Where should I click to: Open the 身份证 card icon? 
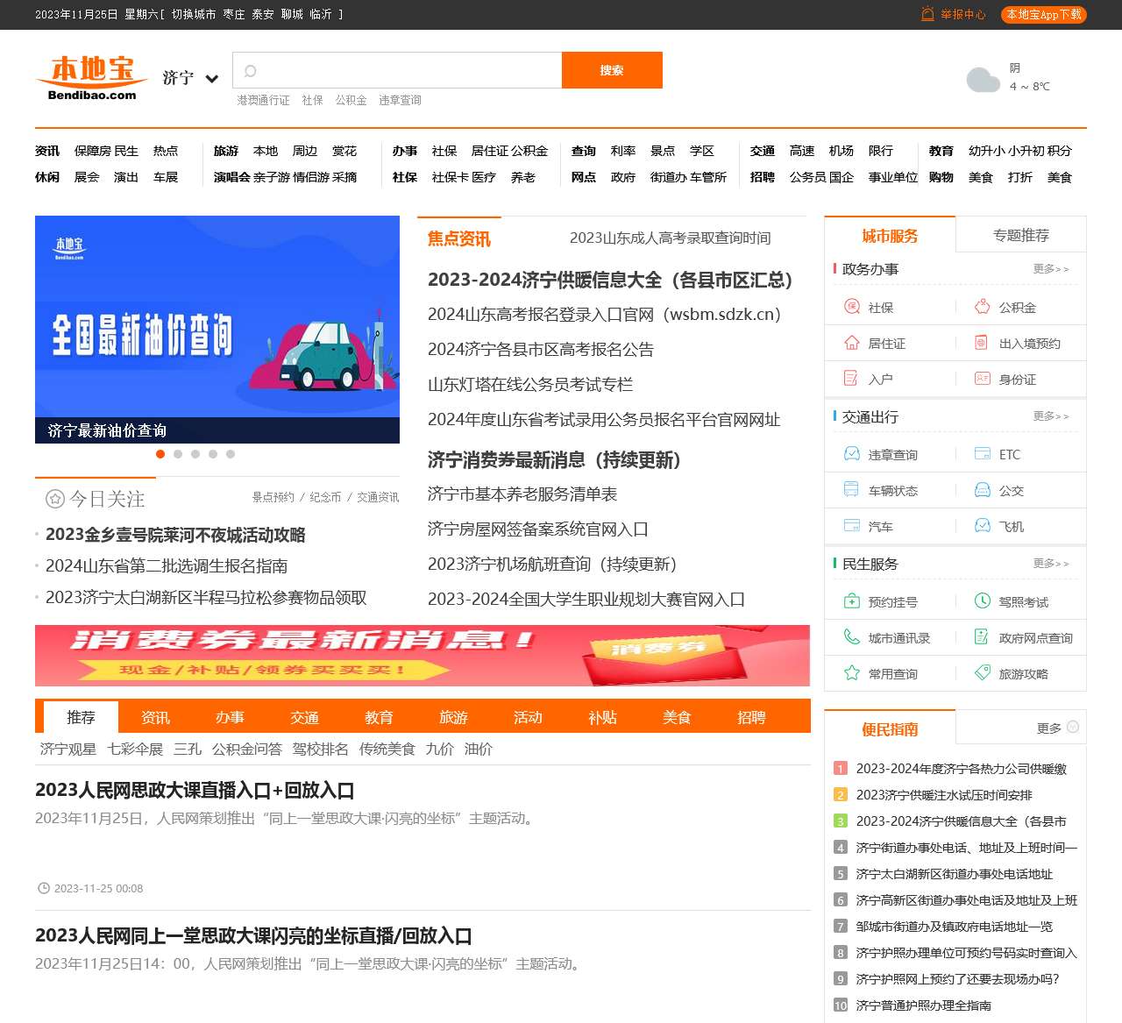point(982,379)
